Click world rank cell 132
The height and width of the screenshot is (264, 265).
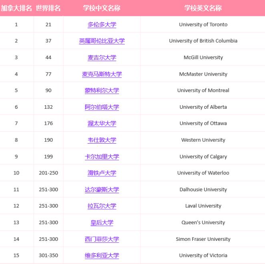pos(48,107)
